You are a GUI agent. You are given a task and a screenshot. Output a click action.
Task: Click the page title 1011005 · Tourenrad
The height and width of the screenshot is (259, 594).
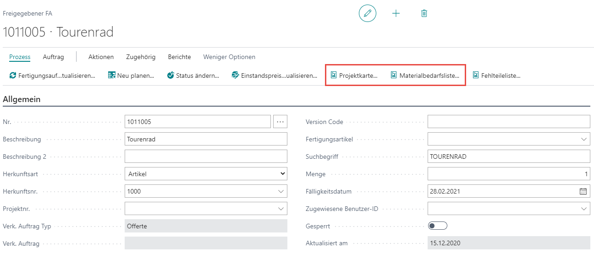click(x=58, y=32)
